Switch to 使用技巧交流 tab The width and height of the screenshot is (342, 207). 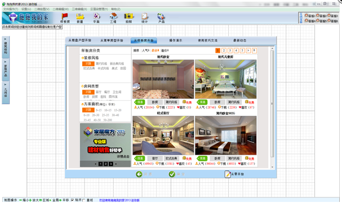208,40
